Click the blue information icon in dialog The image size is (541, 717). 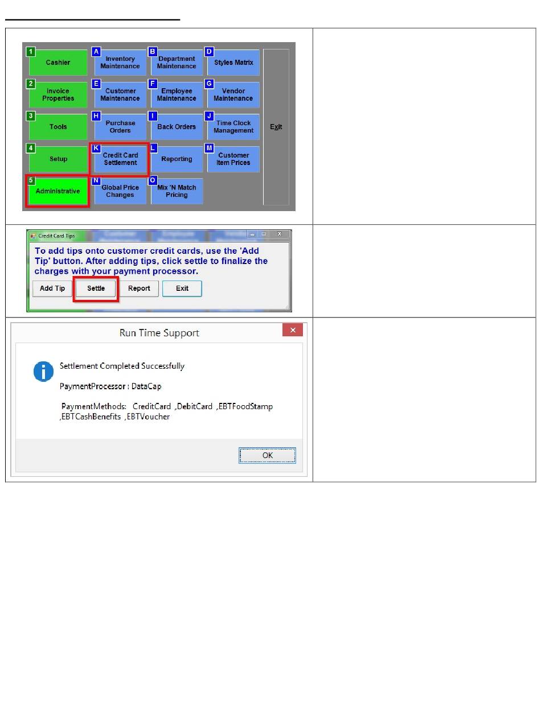[43, 371]
